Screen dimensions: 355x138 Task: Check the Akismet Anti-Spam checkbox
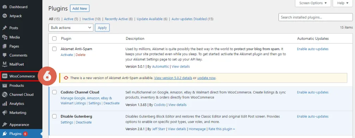coord(54,49)
